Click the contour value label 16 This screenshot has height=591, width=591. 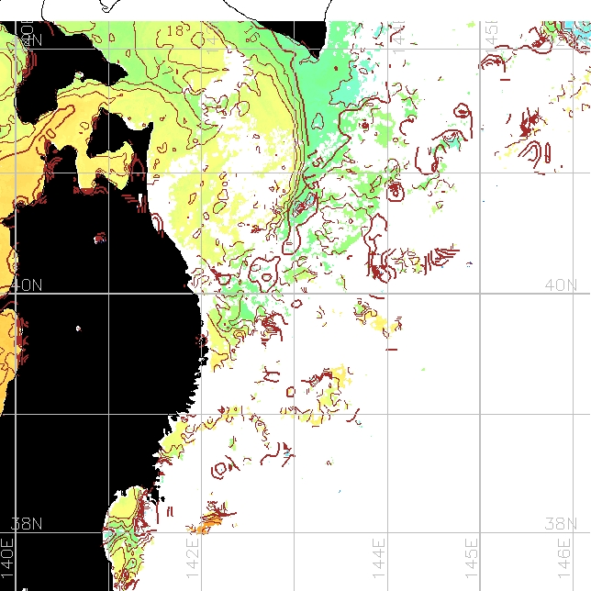(x=251, y=36)
